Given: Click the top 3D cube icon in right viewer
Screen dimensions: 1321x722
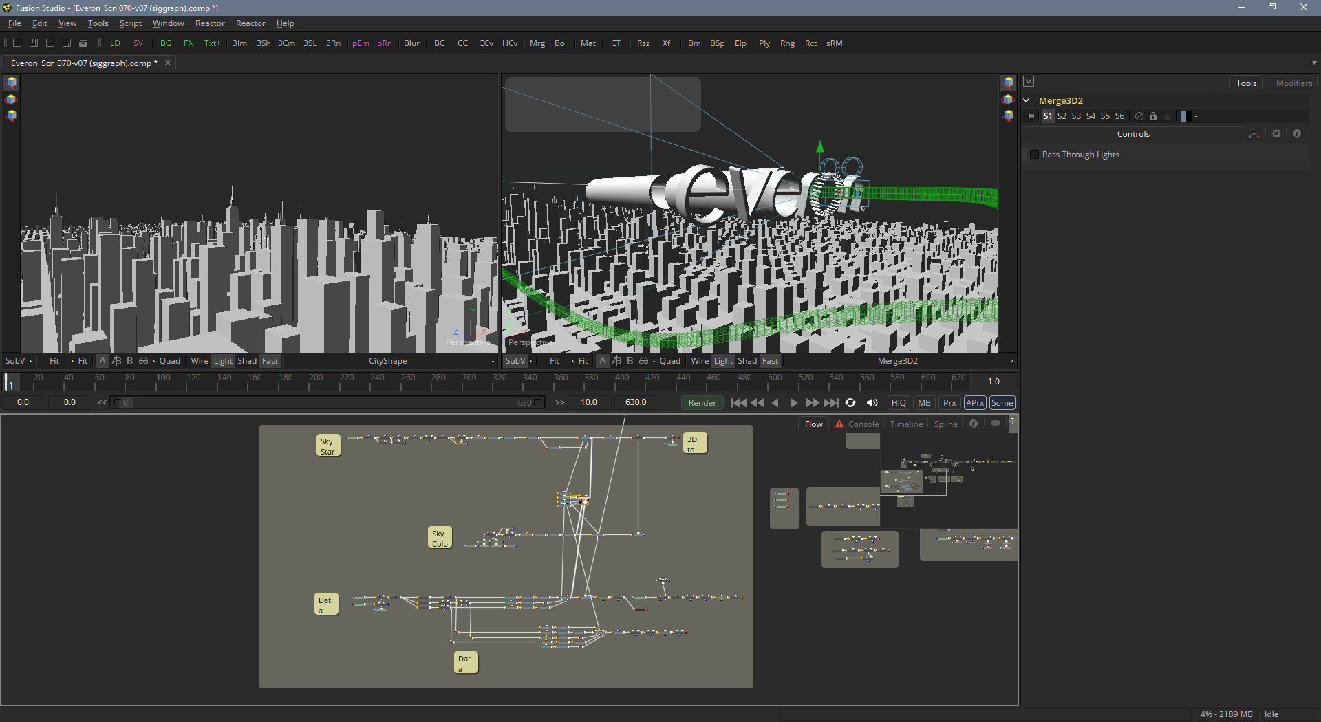Looking at the screenshot, I should coord(1008,83).
